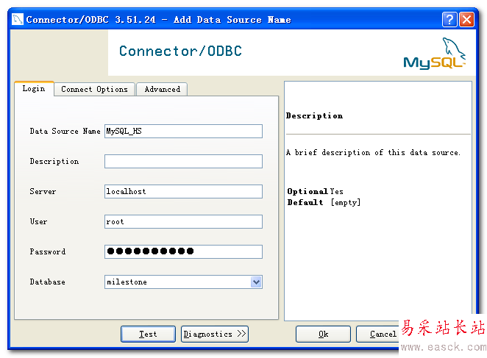This screenshot has height=358, width=487.
Task: Open the Advanced tab
Action: [x=162, y=90]
